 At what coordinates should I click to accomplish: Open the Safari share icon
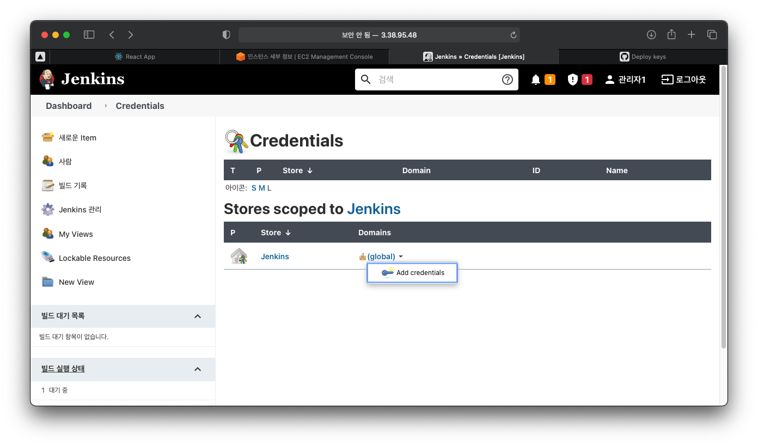click(671, 34)
